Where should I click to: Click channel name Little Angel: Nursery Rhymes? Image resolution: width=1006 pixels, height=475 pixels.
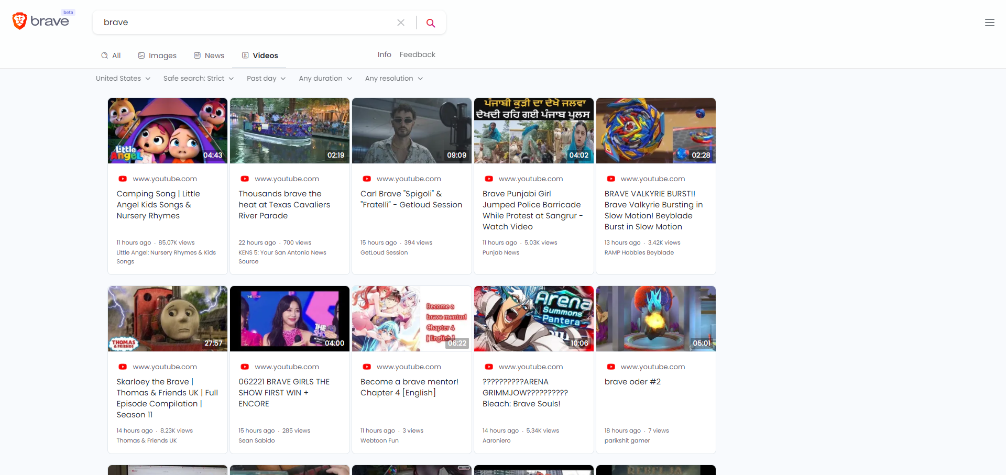click(x=166, y=257)
